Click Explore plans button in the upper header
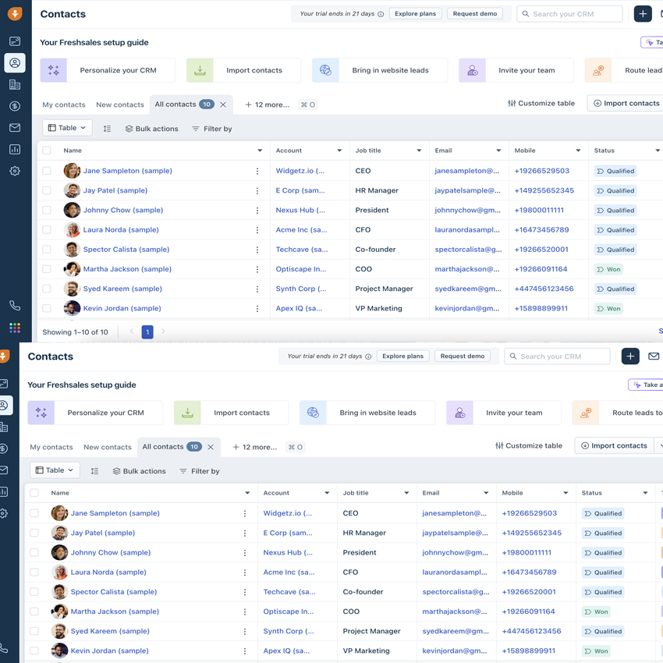The width and height of the screenshot is (663, 663). [x=416, y=14]
